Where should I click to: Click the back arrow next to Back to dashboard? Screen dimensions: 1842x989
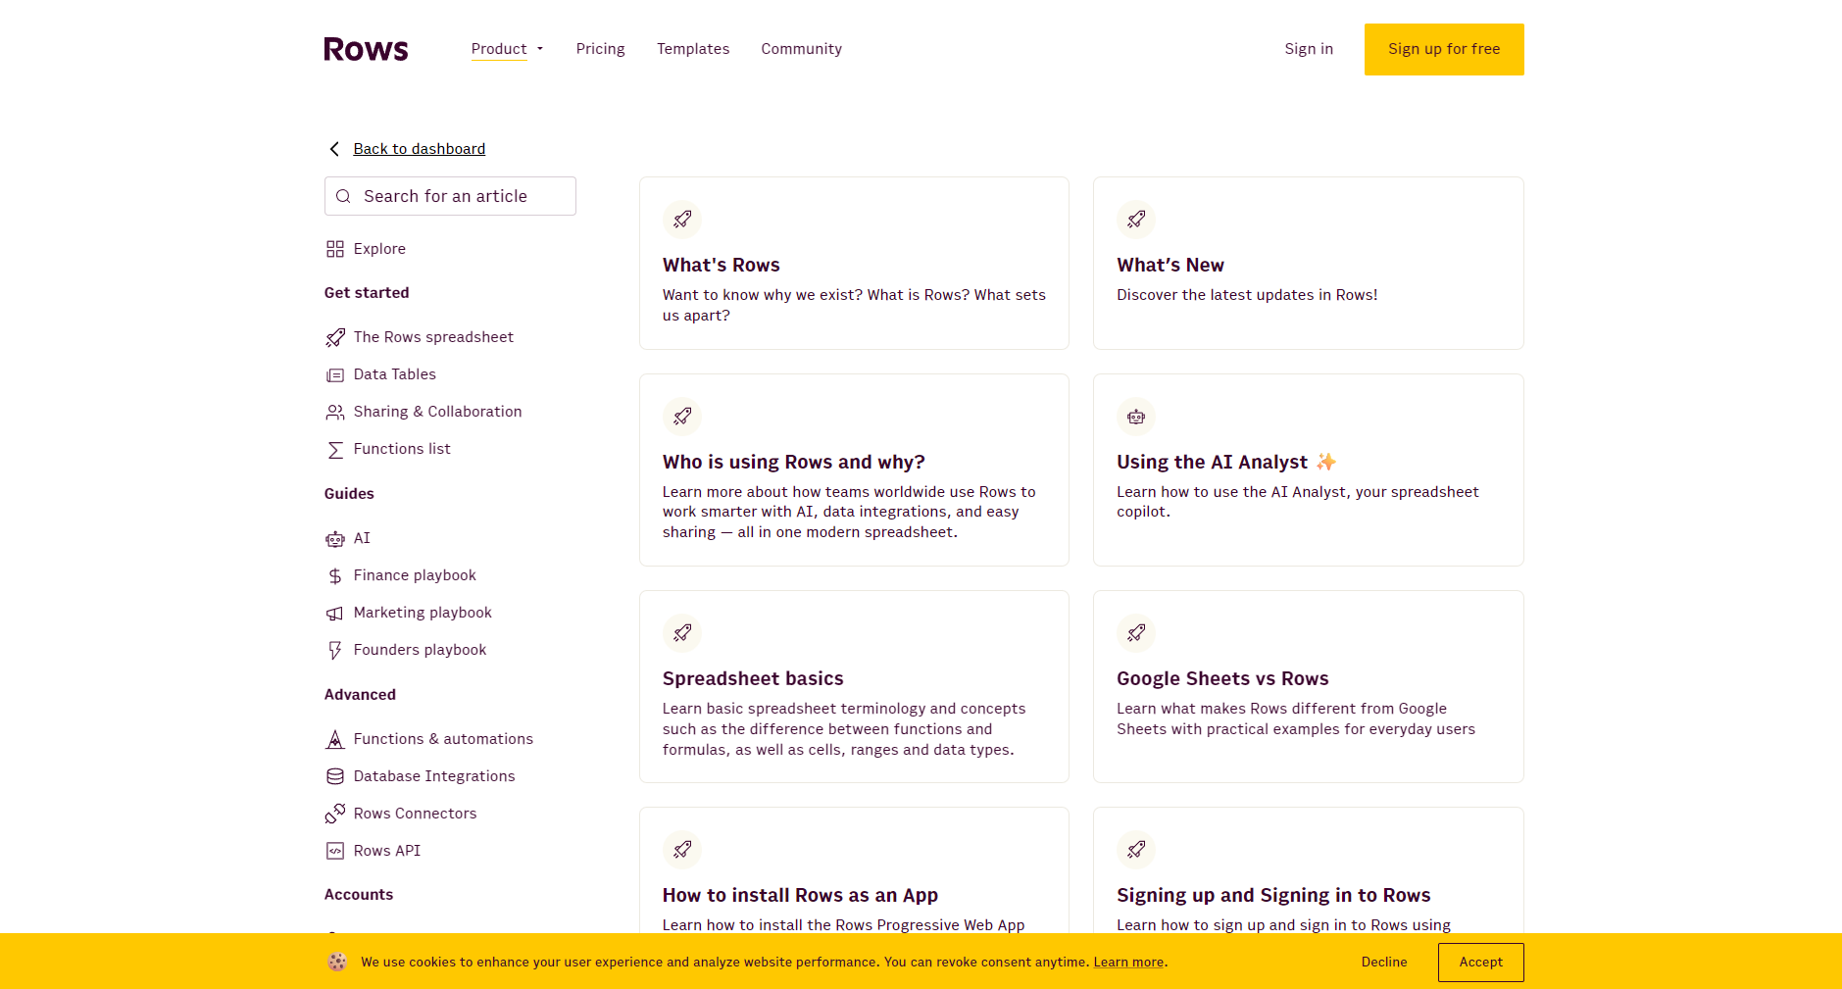334,149
